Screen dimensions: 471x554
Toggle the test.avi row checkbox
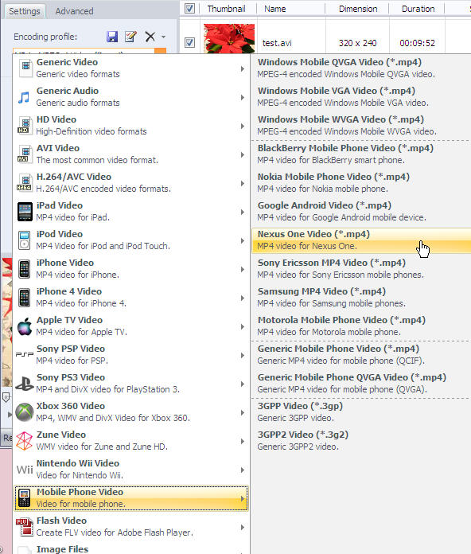189,43
